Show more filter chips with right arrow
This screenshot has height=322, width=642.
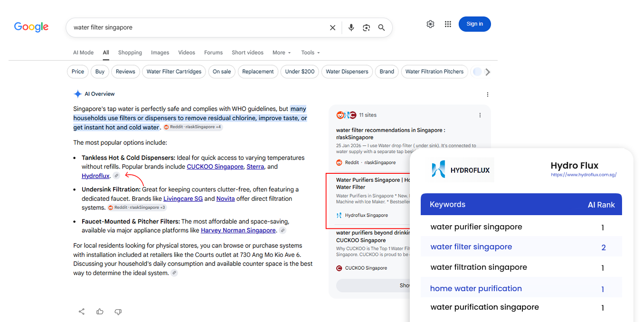488,72
